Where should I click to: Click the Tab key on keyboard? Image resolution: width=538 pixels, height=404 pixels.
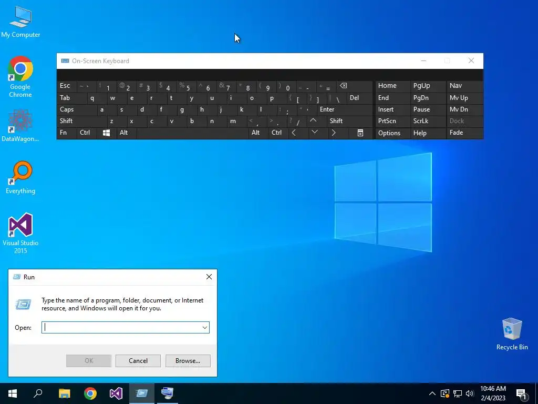[x=71, y=98]
